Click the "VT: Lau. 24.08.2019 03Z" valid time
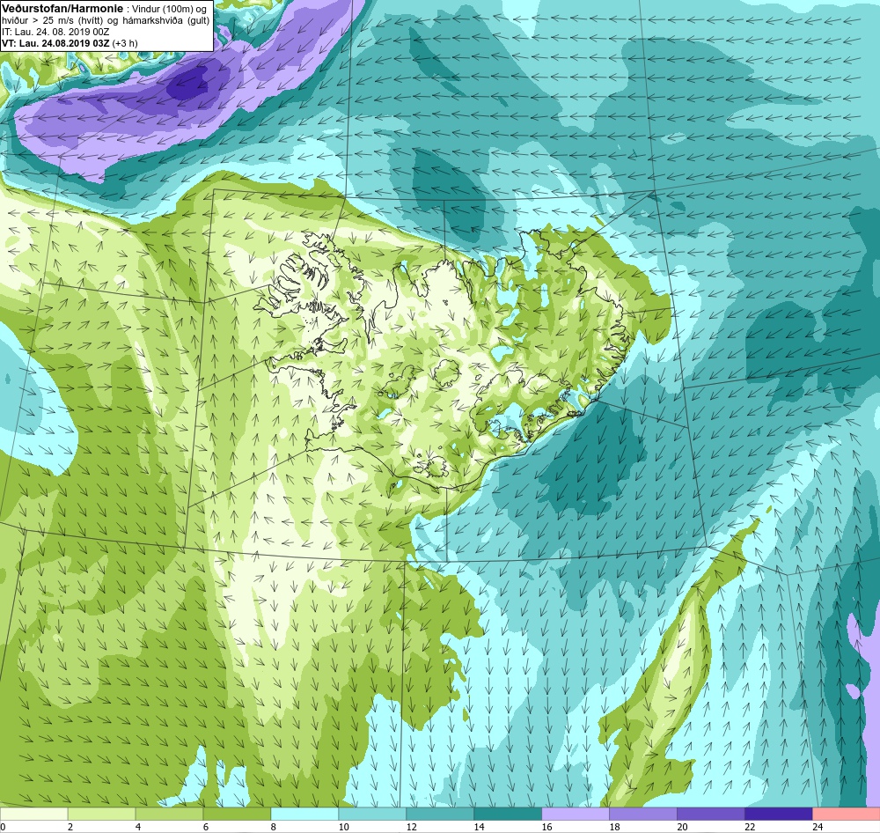Viewport: 880px width, 833px height. 55,43
